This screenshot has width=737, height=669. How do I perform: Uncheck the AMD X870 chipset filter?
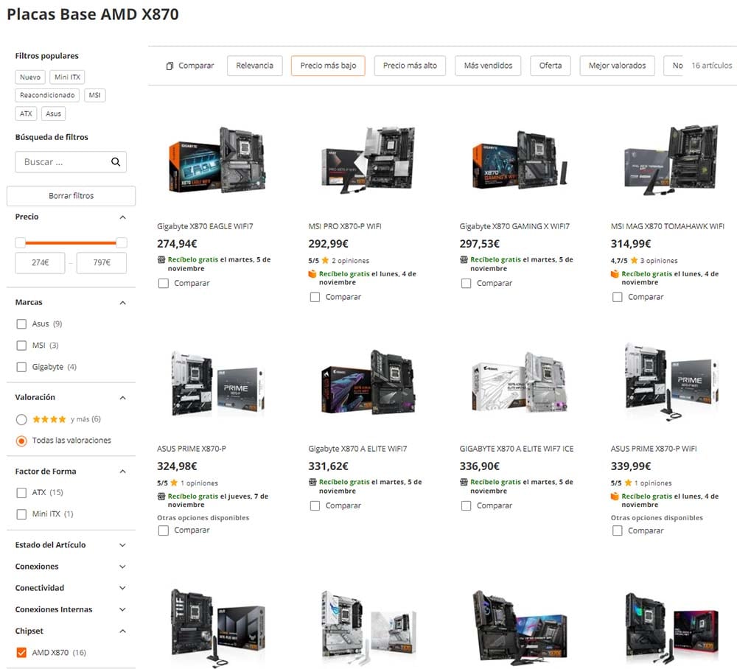(21, 653)
